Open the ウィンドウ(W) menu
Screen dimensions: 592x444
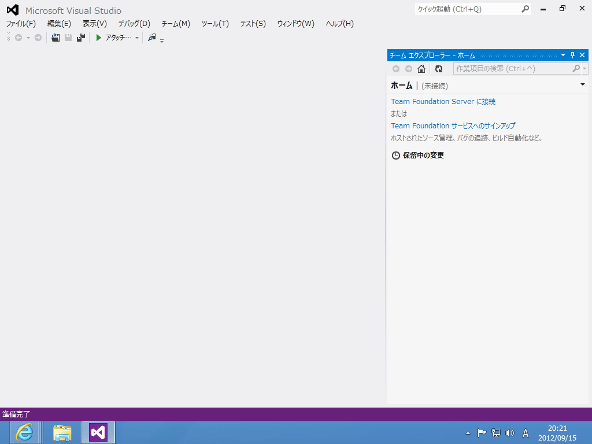pos(295,24)
